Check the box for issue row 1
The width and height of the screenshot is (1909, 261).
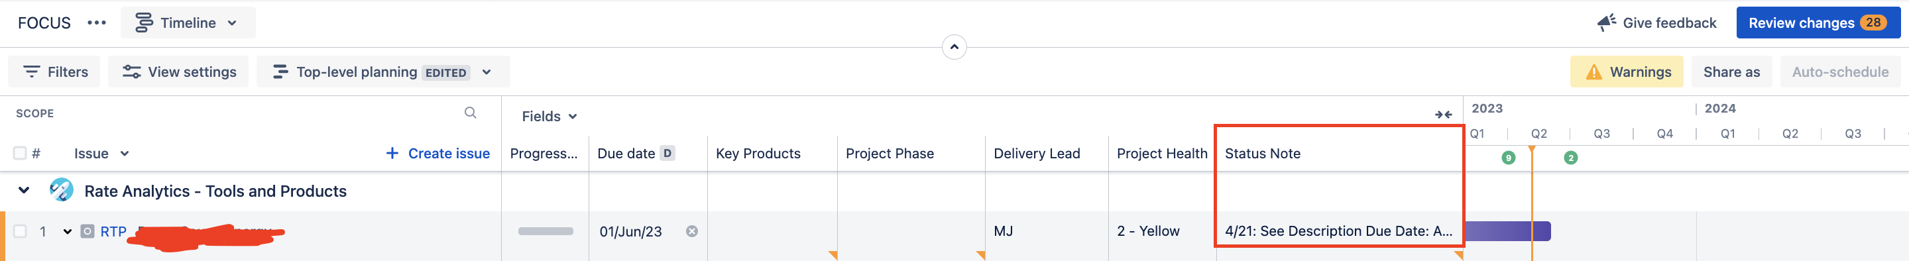(20, 231)
